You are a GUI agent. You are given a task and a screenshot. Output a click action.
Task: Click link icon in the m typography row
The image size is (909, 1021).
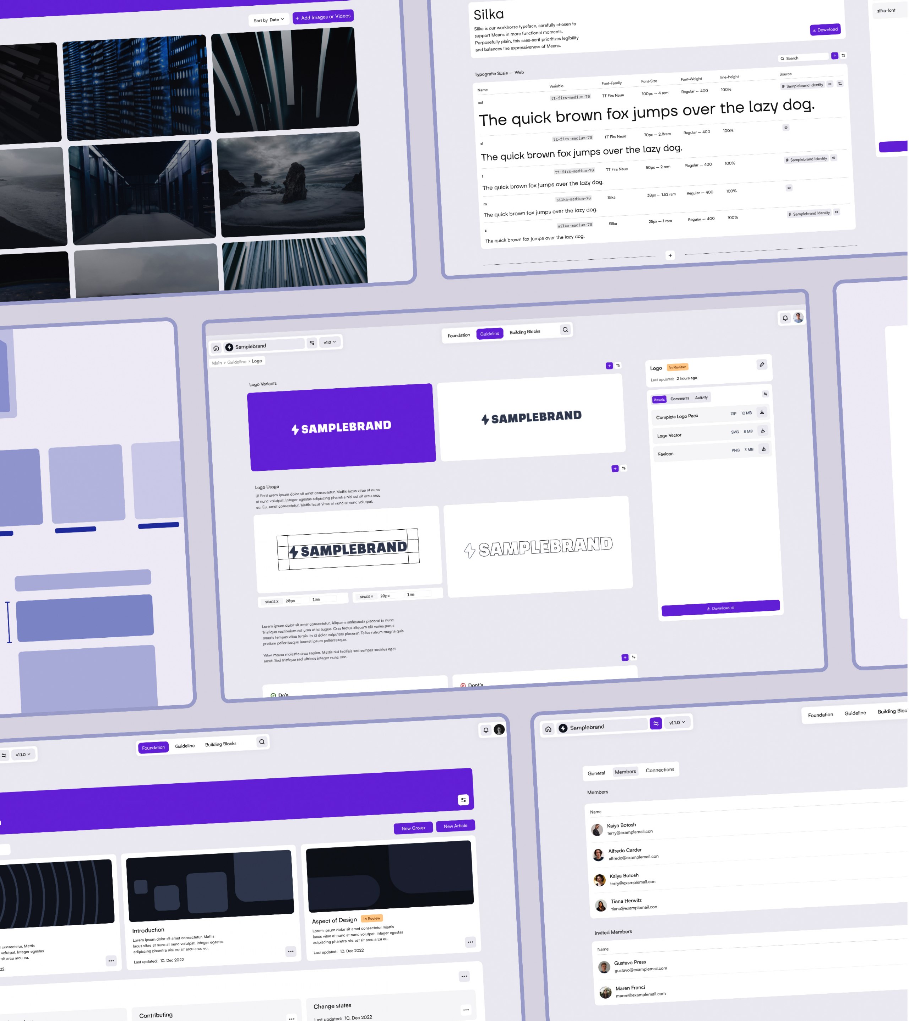tap(789, 188)
